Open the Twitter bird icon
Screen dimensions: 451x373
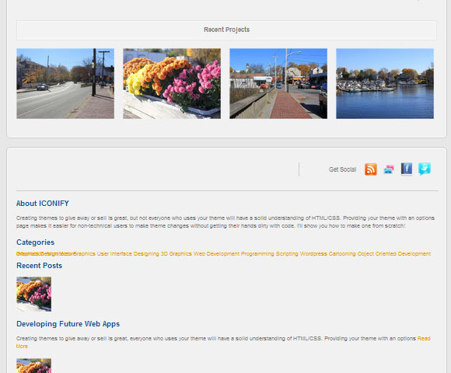pos(425,169)
